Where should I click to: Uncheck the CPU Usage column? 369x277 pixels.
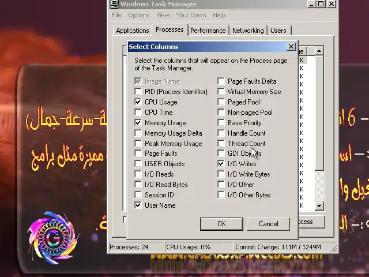click(138, 102)
